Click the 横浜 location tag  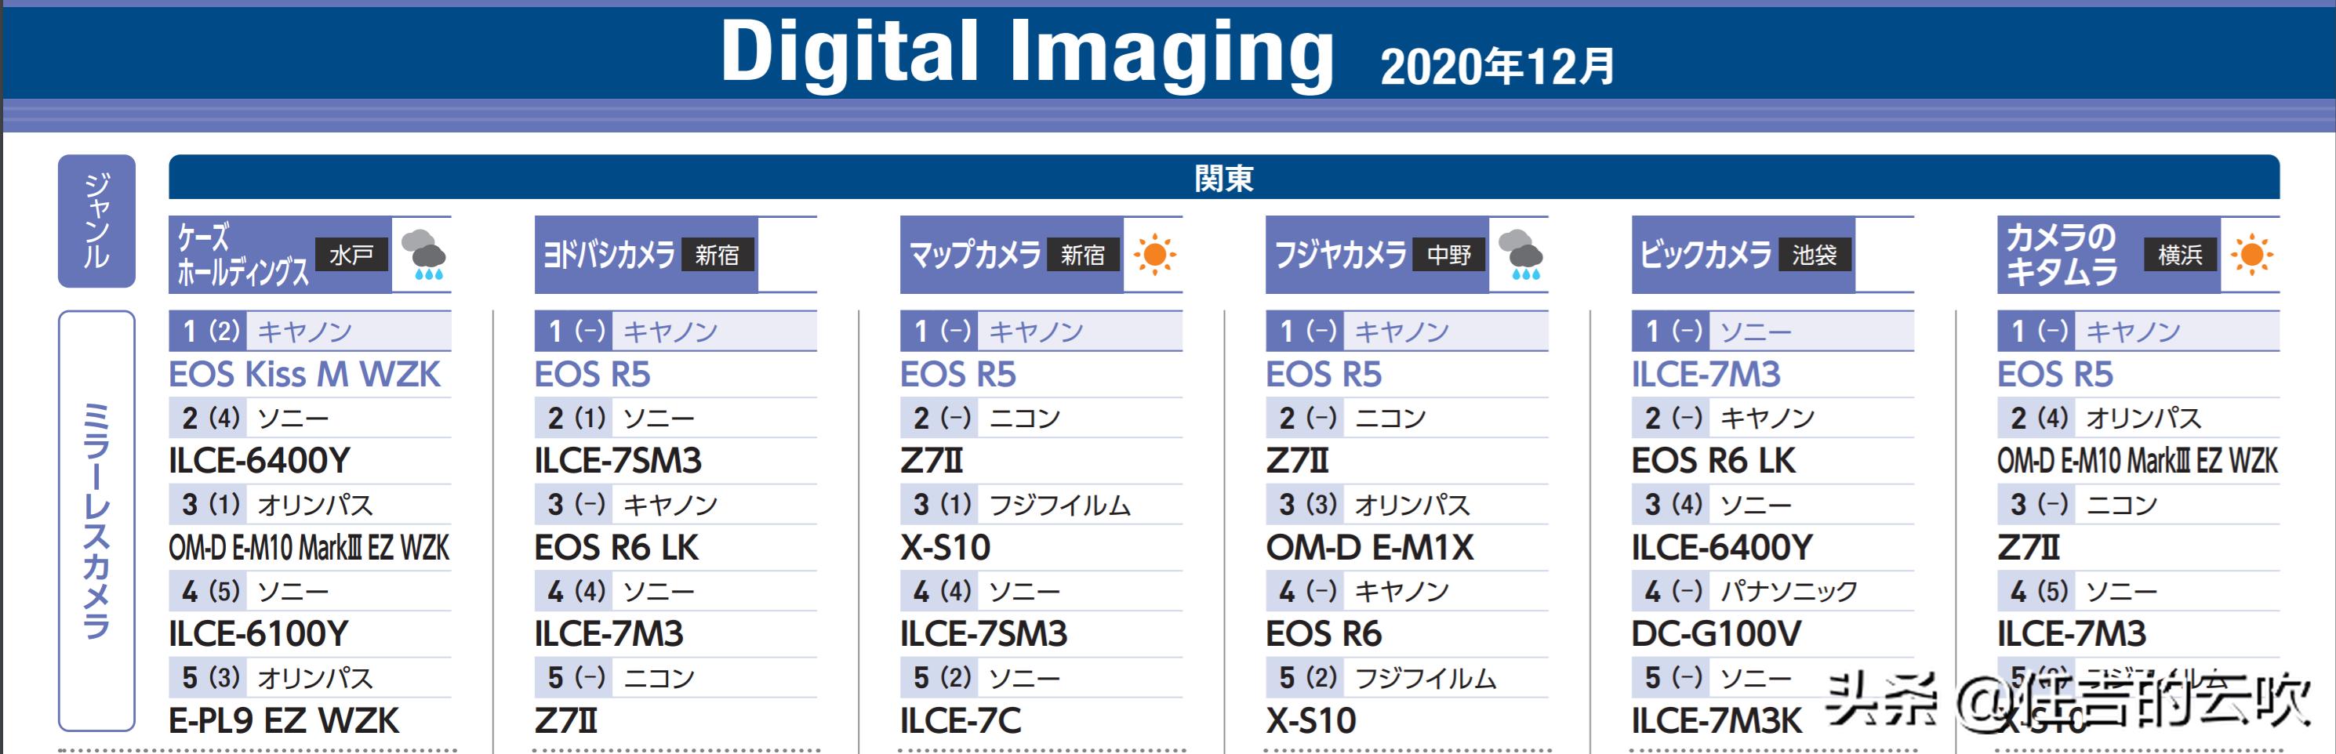coord(2180,255)
